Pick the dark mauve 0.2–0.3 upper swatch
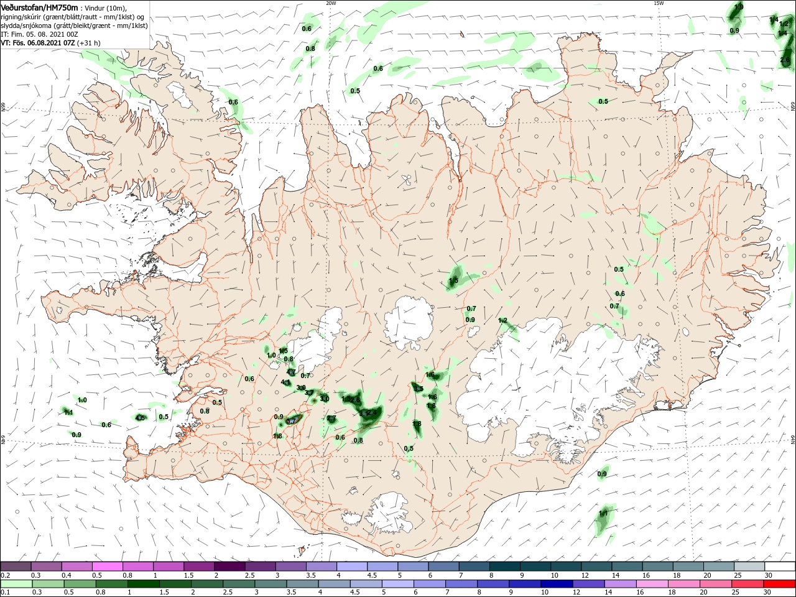Image resolution: width=796 pixels, height=597 pixels. click(16, 567)
